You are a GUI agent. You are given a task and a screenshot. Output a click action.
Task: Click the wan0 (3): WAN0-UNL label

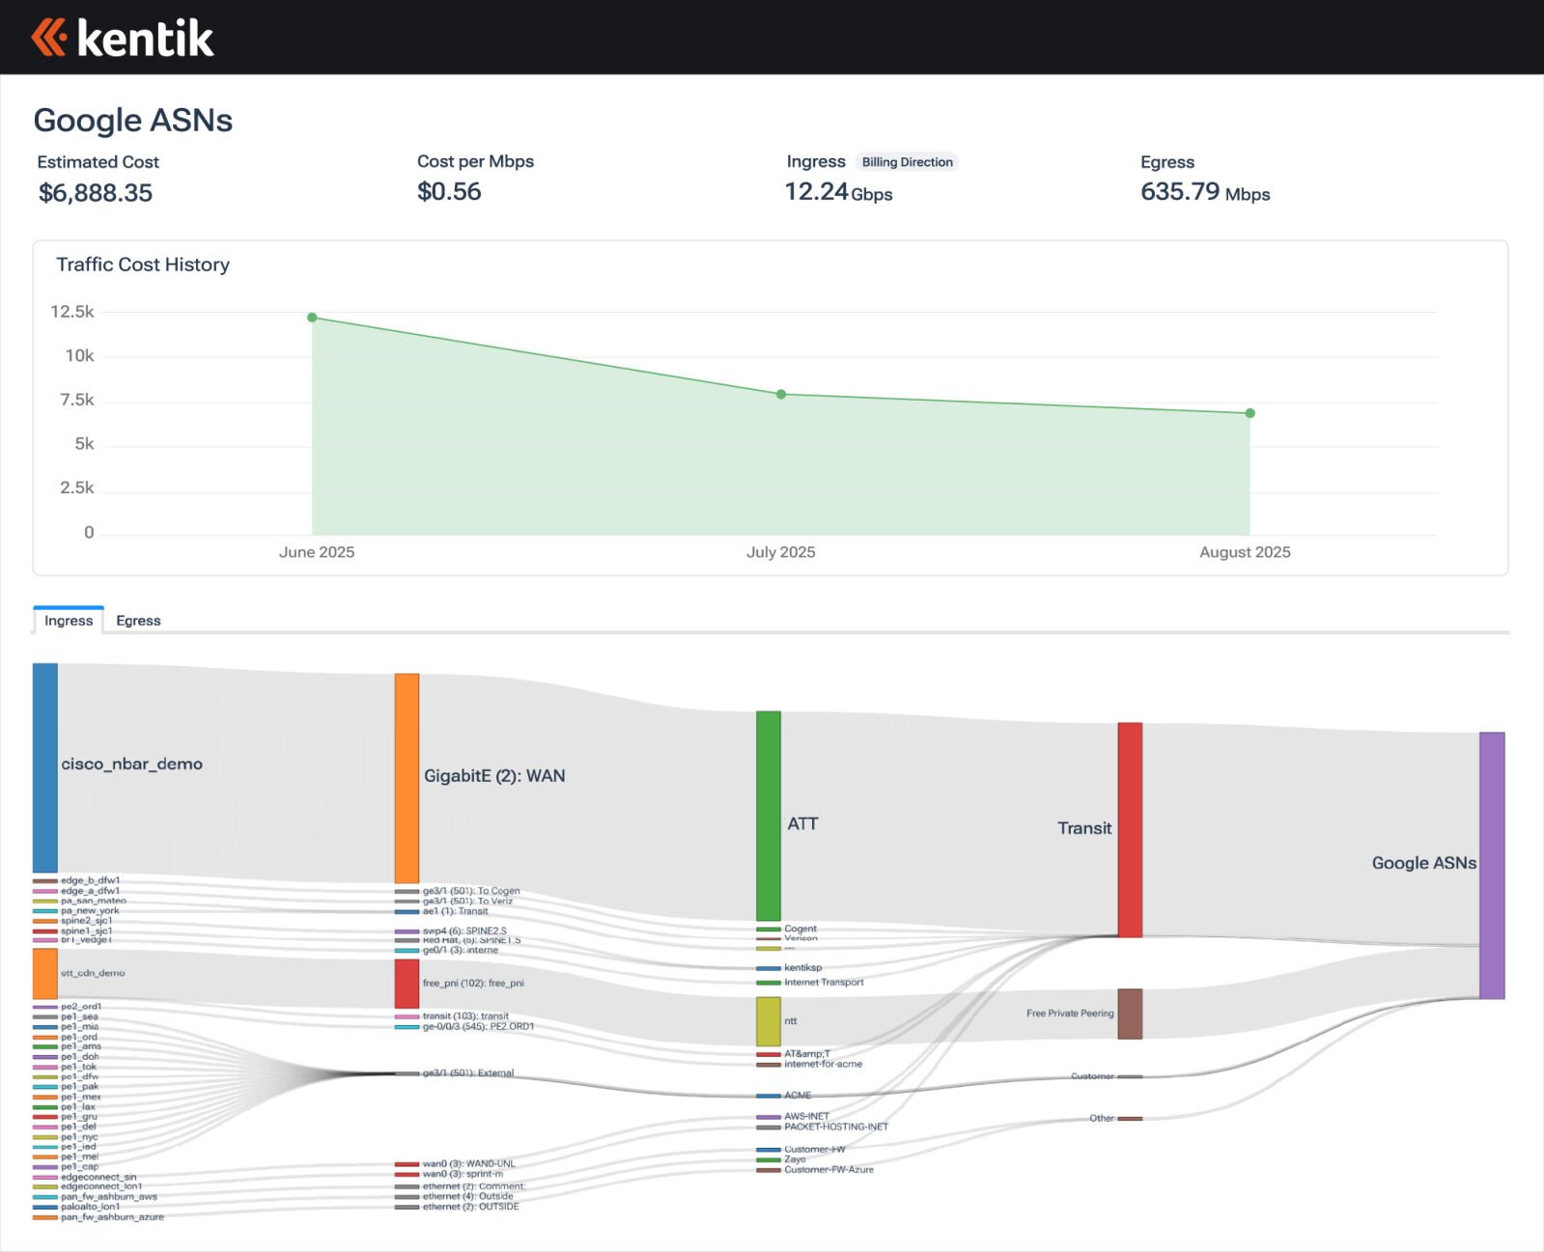(469, 1164)
